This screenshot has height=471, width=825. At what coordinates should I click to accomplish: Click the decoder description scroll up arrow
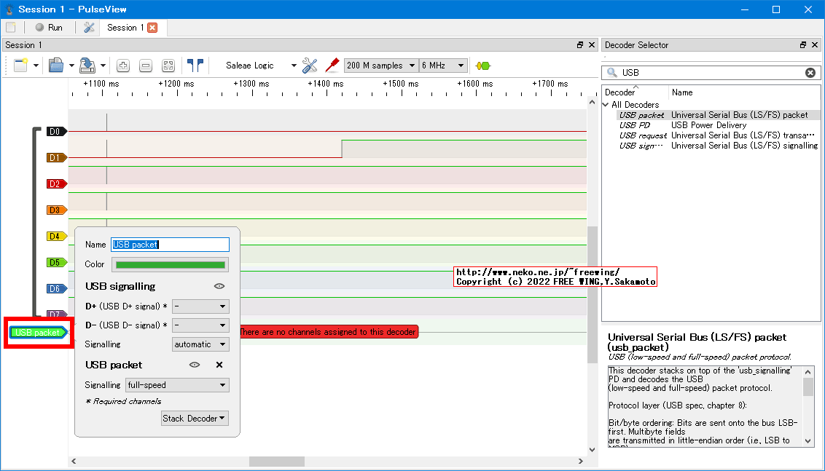[x=808, y=372]
